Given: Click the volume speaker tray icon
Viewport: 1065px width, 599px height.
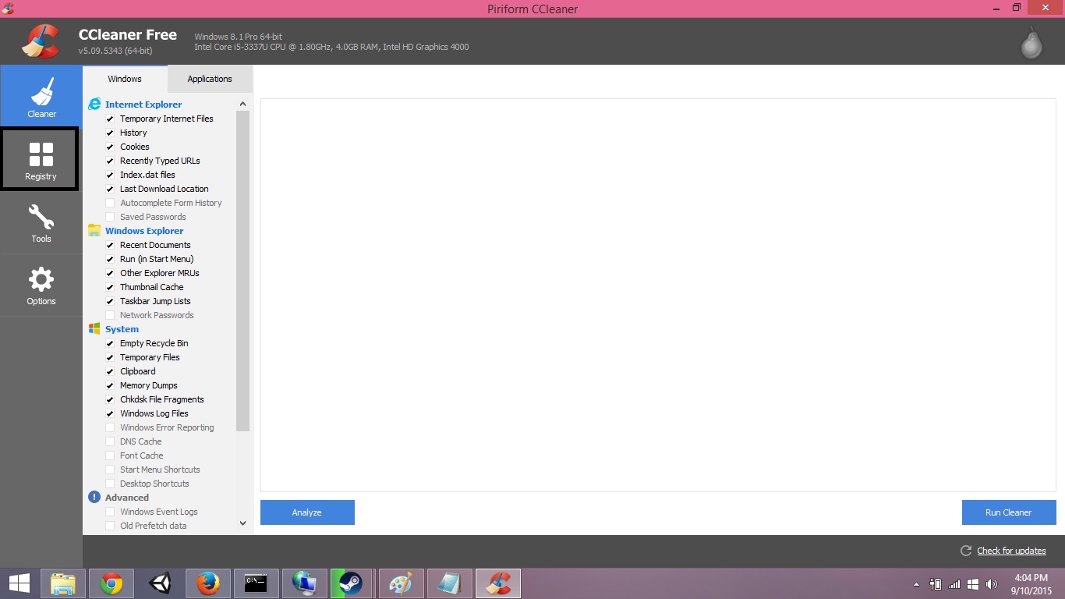Looking at the screenshot, I should click(992, 583).
